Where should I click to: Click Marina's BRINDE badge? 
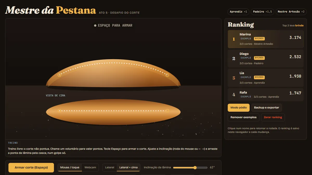coord(259,39)
